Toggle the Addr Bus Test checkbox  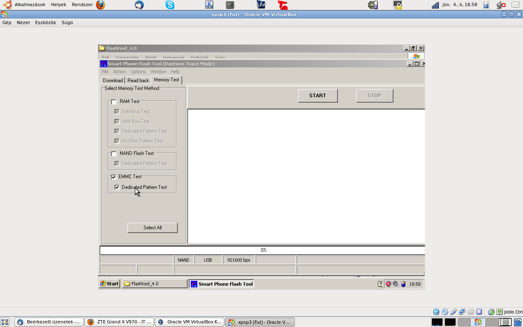tap(117, 121)
